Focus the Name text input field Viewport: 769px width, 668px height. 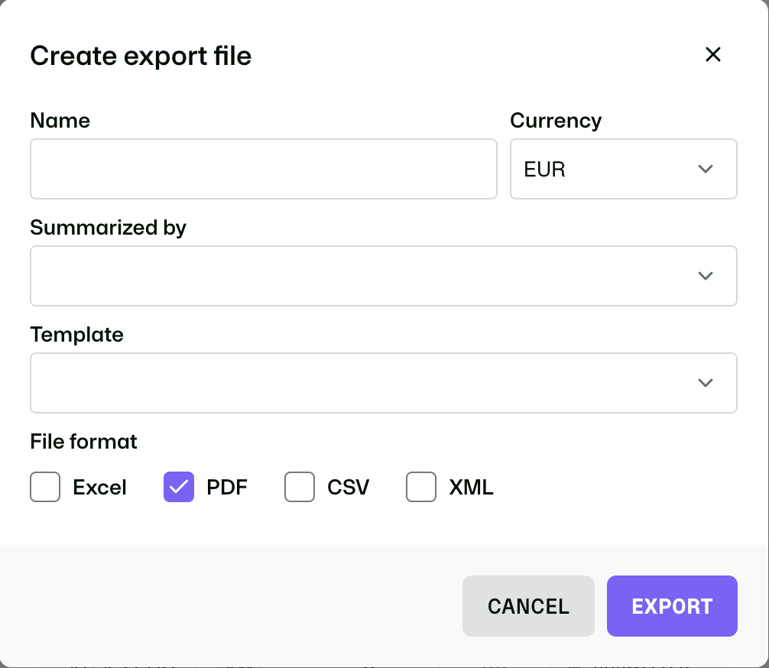pyautogui.click(x=264, y=169)
